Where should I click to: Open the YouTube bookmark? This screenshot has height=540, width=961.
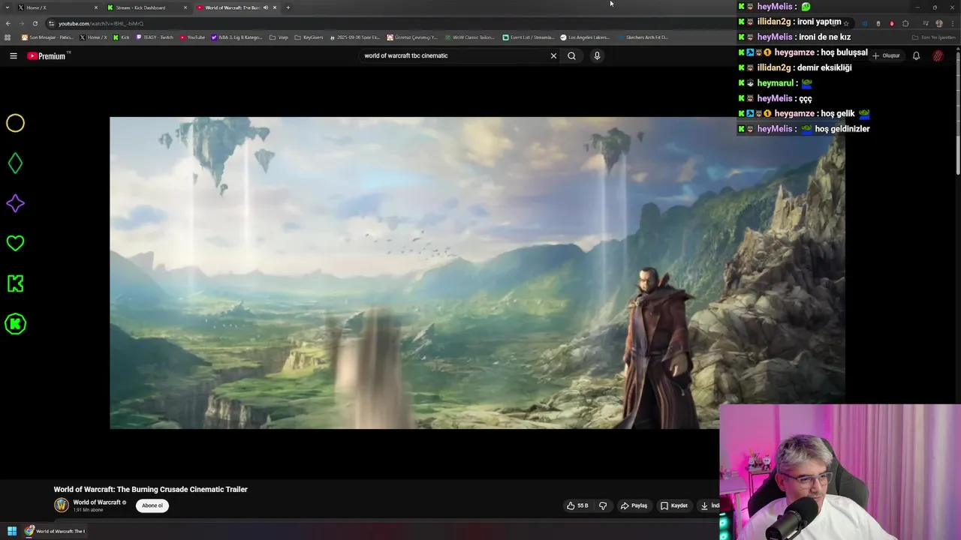(192, 37)
